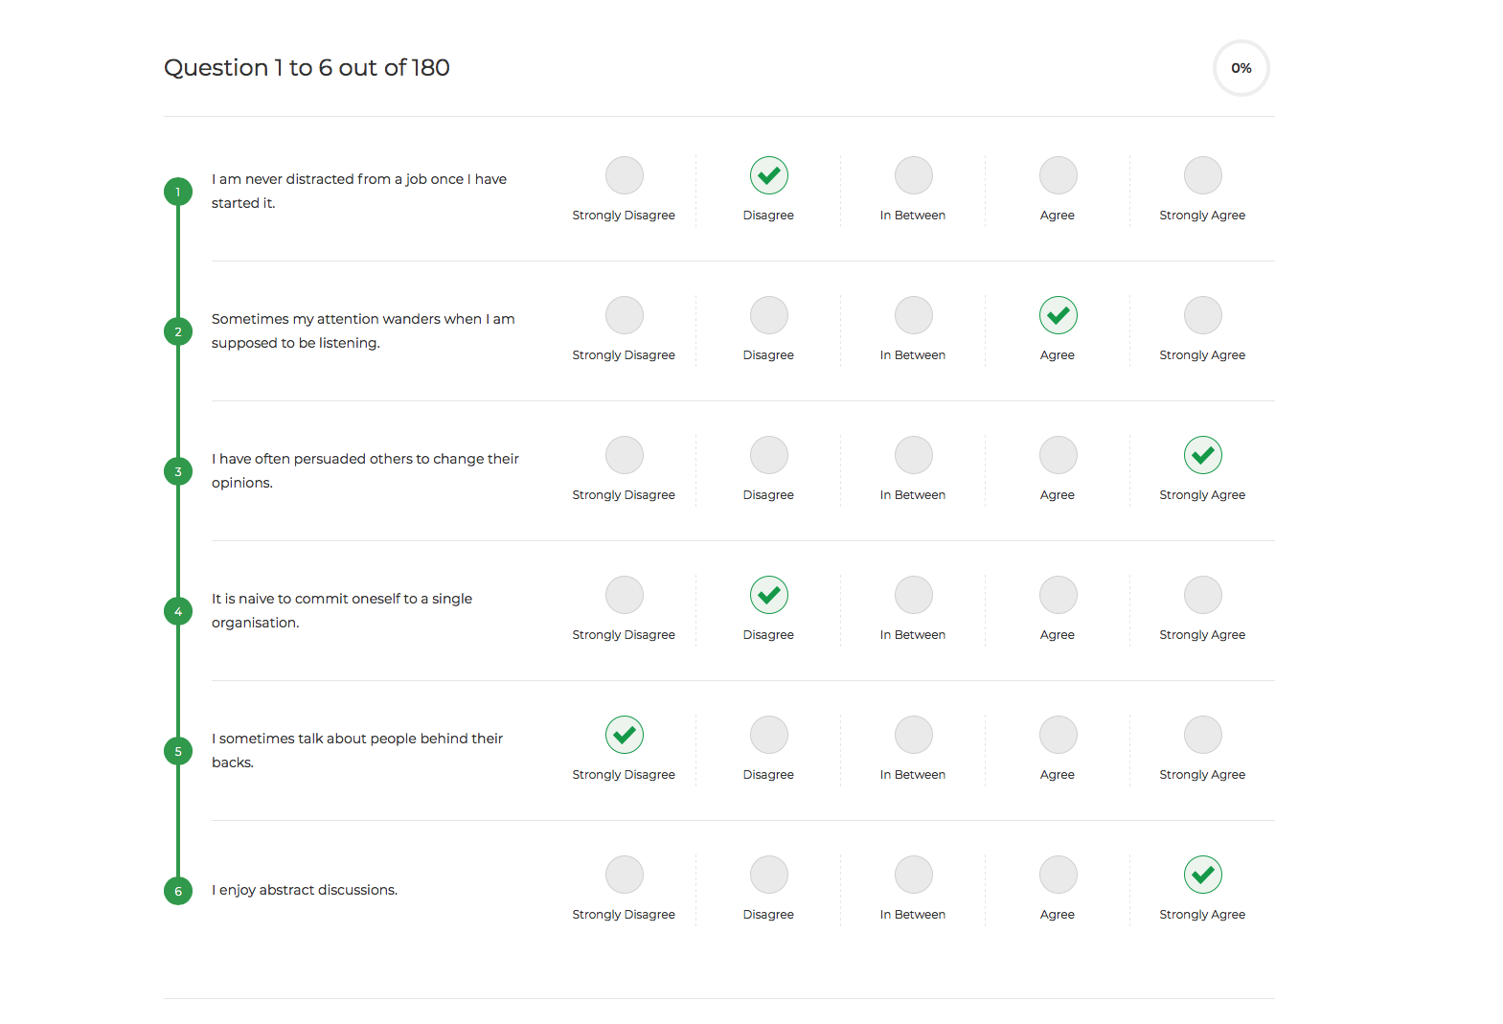The image size is (1503, 1024).
Task: Click the 'Question 1 to 6 out of 180' heading
Action: click(307, 68)
